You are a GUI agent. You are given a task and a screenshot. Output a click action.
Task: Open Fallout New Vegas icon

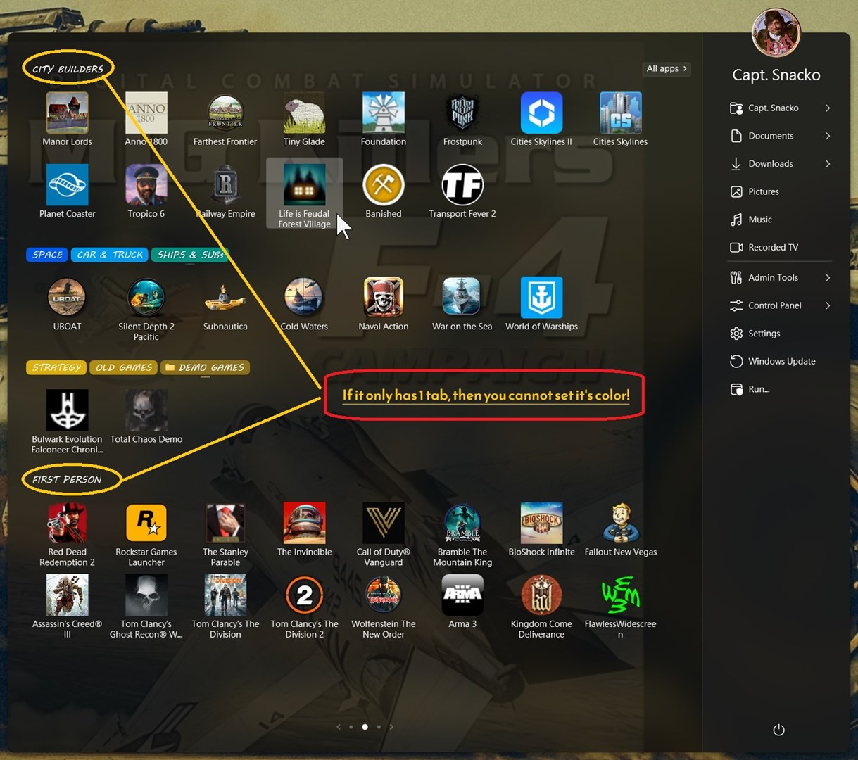tap(620, 524)
